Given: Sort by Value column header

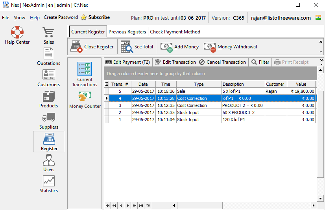Looking at the screenshot, I should click(x=301, y=84).
